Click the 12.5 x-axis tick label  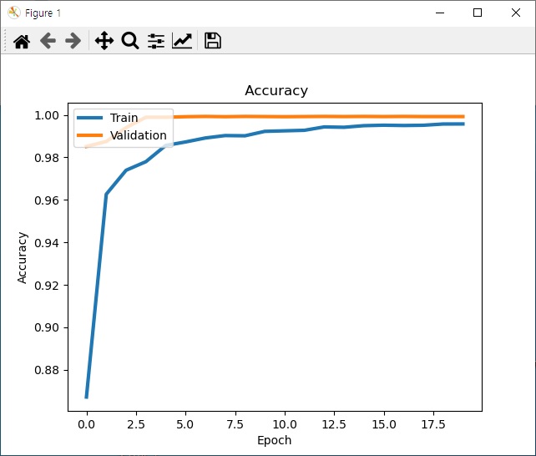click(334, 424)
